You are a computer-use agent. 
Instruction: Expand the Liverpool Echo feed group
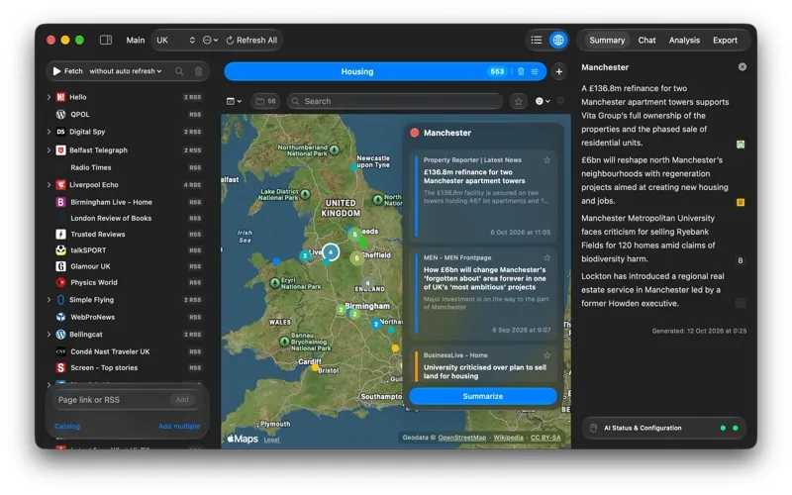coord(49,185)
